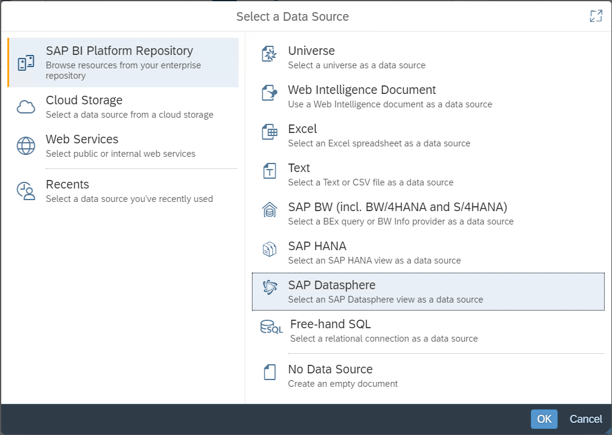The image size is (612, 435).
Task: Select SAP BW (incl. BW/4HANA and S/4HANA)
Action: pyautogui.click(x=428, y=214)
